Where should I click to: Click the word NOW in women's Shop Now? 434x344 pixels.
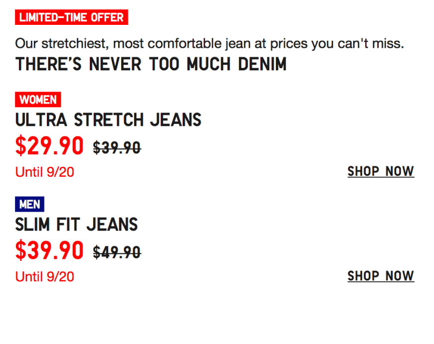click(x=400, y=172)
